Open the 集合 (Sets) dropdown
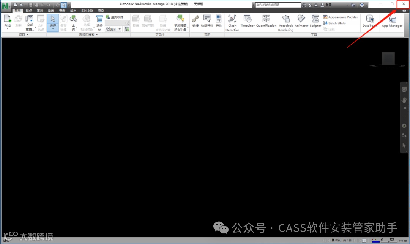 [113, 29]
